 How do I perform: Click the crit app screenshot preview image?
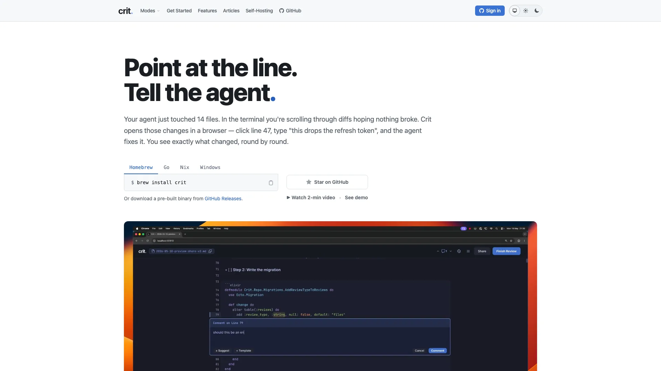(x=330, y=296)
